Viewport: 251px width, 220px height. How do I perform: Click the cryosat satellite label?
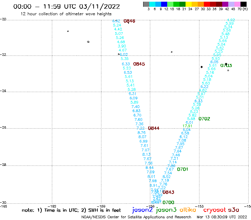(x=215, y=210)
